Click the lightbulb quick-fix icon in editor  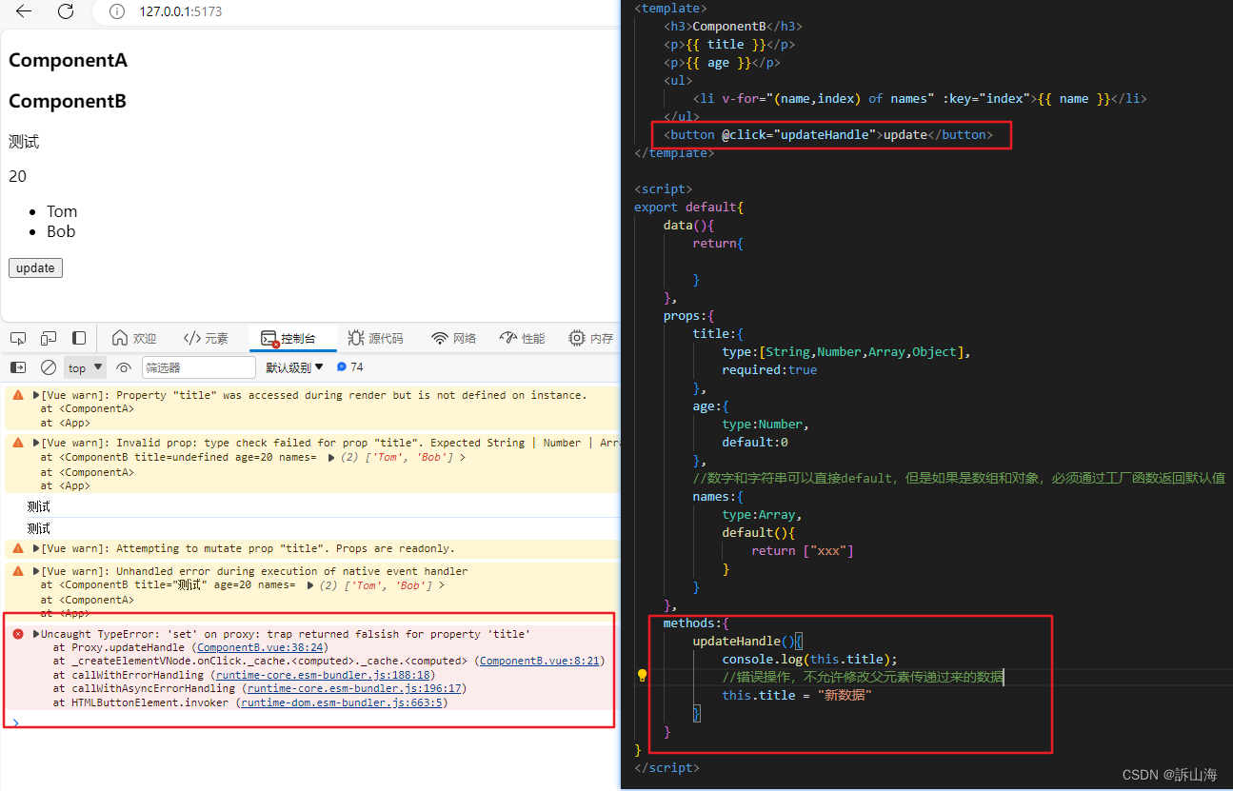tap(643, 676)
